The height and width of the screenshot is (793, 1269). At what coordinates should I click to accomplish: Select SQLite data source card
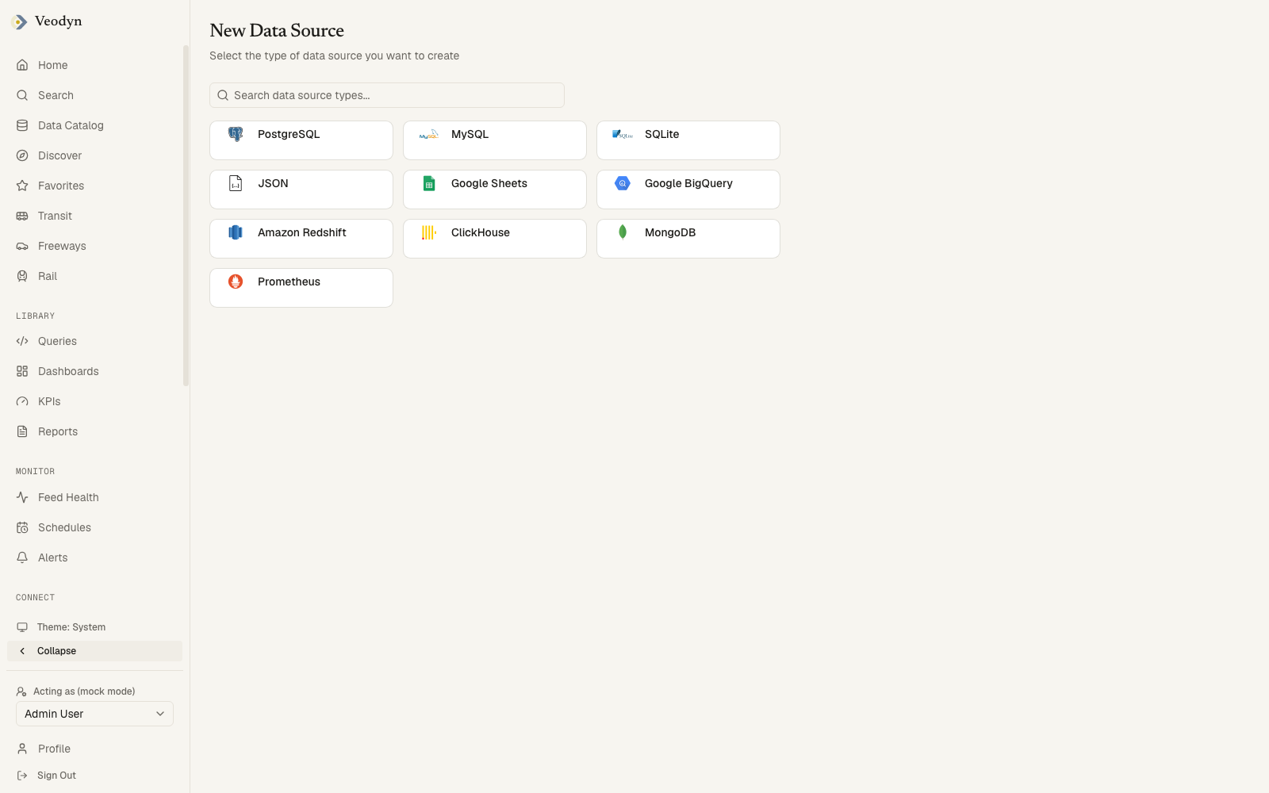(688, 140)
